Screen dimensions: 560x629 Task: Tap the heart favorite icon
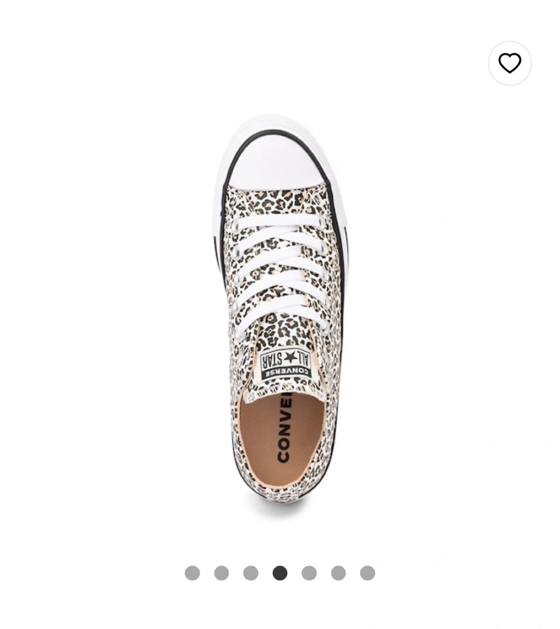pyautogui.click(x=510, y=63)
